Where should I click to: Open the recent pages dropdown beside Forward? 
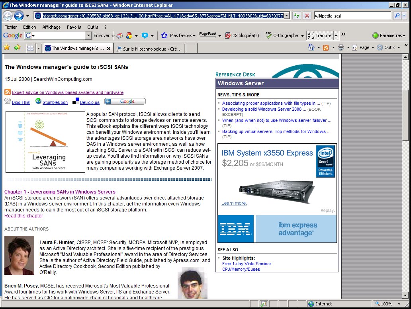point(27,16)
